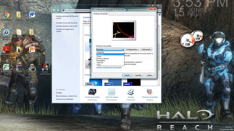This screenshot has width=234, height=131.
Task: Open the Color de ventana icon
Action: pos(112,92)
